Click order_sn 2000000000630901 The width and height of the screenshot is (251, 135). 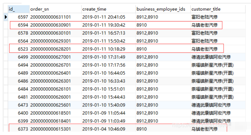[50, 25]
